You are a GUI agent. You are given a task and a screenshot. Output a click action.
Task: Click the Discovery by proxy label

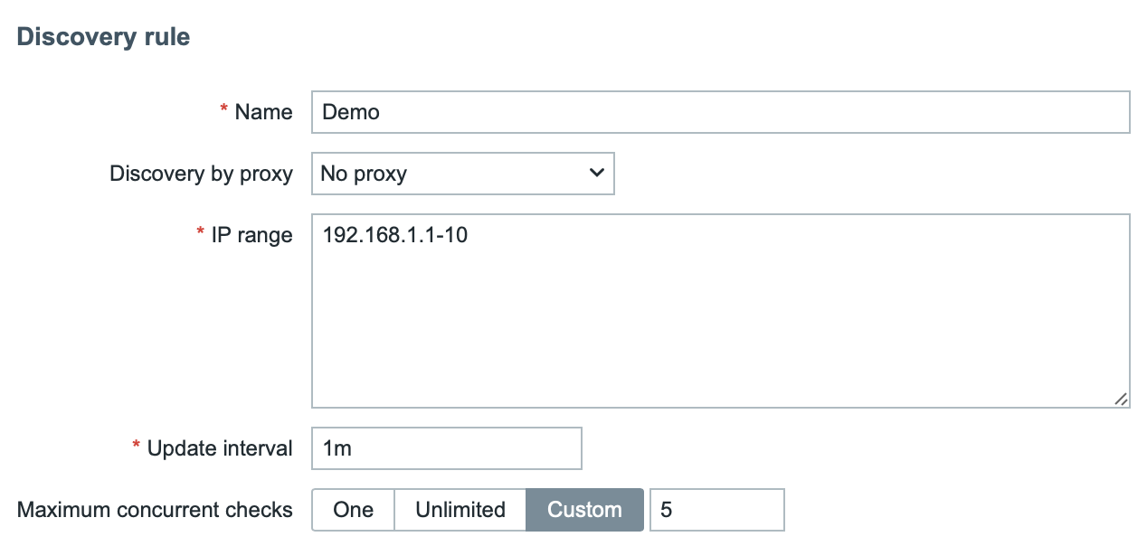click(x=201, y=174)
